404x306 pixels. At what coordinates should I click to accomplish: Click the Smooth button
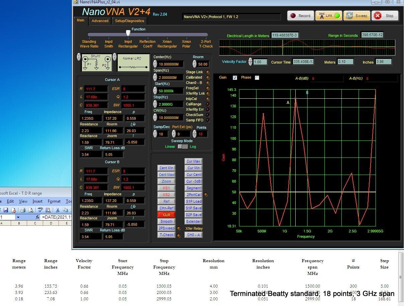coord(166,221)
